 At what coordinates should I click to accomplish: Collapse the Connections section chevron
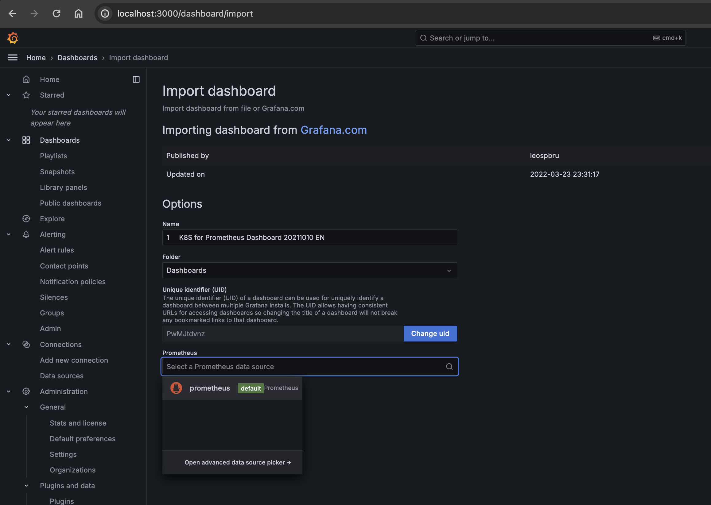click(x=9, y=344)
